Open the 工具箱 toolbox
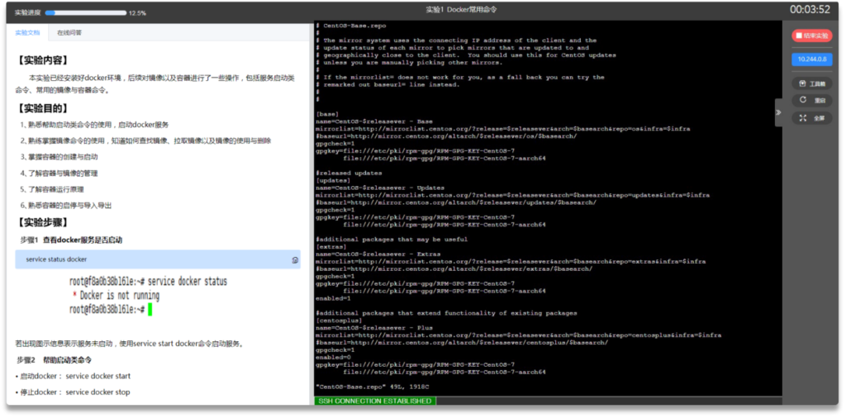The image size is (846, 418). click(x=811, y=83)
